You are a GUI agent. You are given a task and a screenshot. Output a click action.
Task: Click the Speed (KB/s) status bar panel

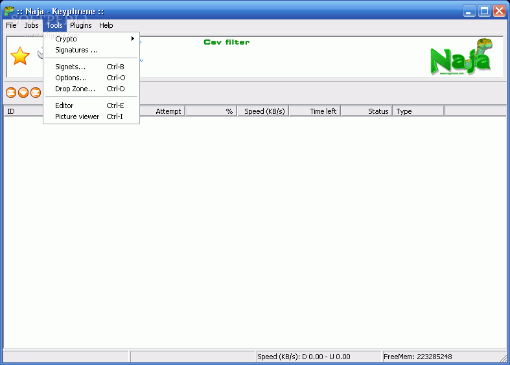tap(318, 357)
